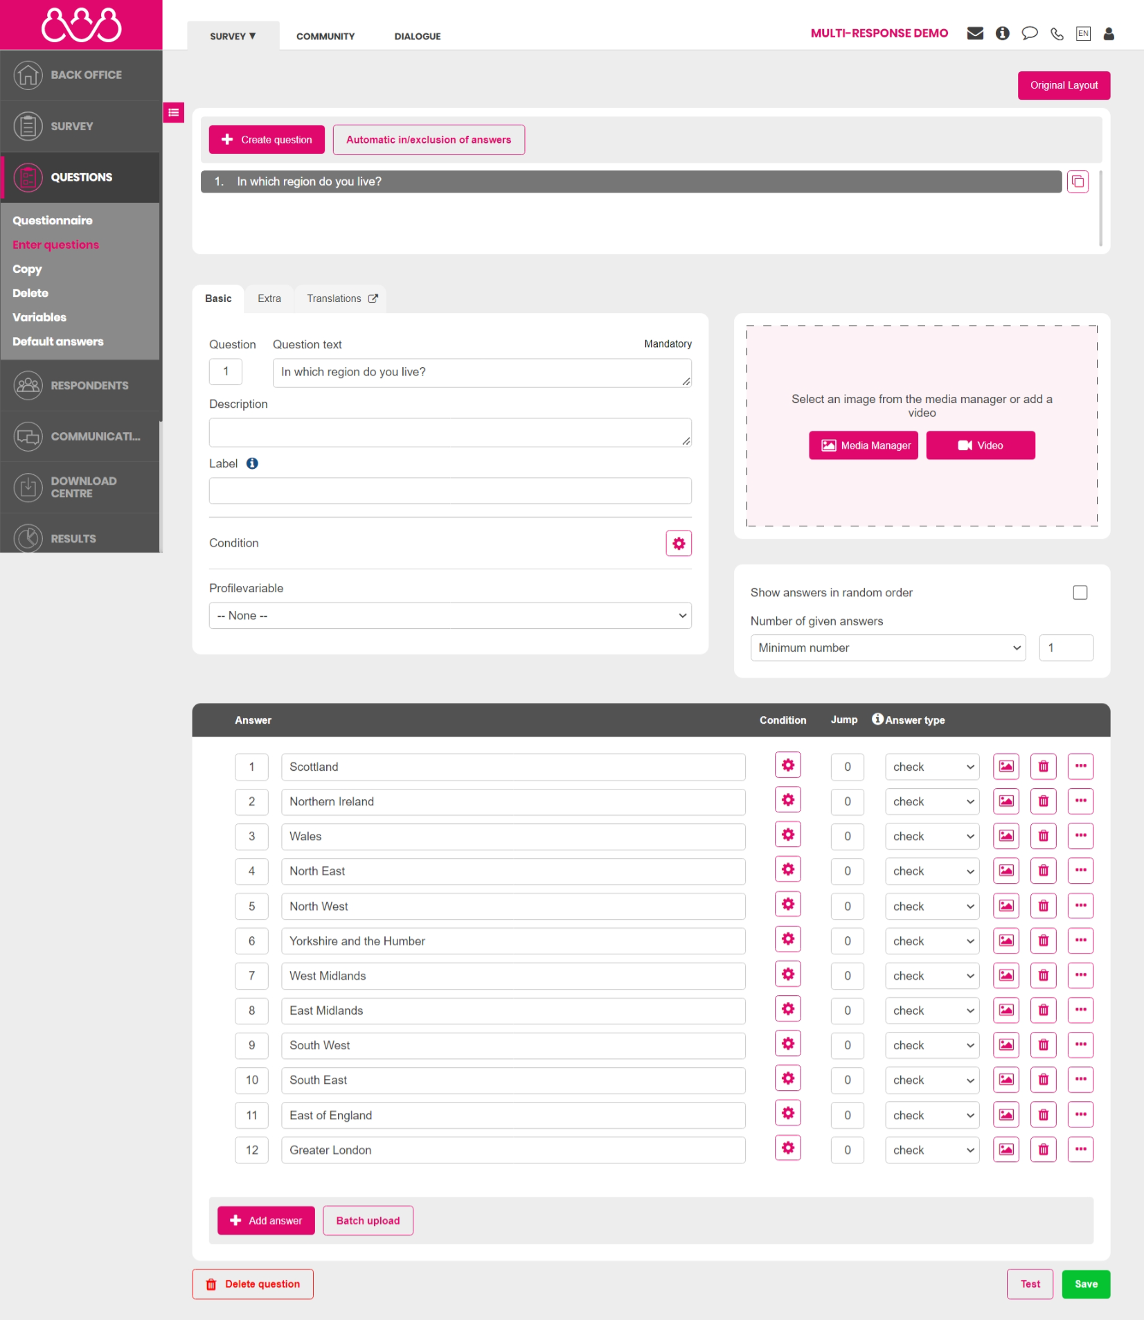Open the question Condition gear button
The height and width of the screenshot is (1320, 1144).
click(679, 544)
